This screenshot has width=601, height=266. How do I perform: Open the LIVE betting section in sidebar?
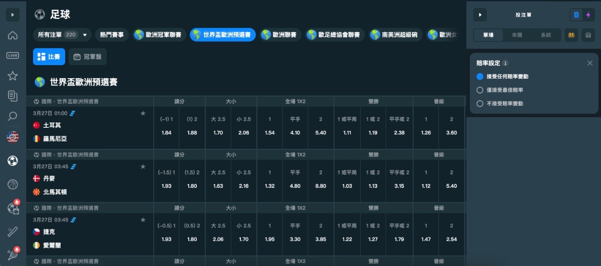coord(13,55)
